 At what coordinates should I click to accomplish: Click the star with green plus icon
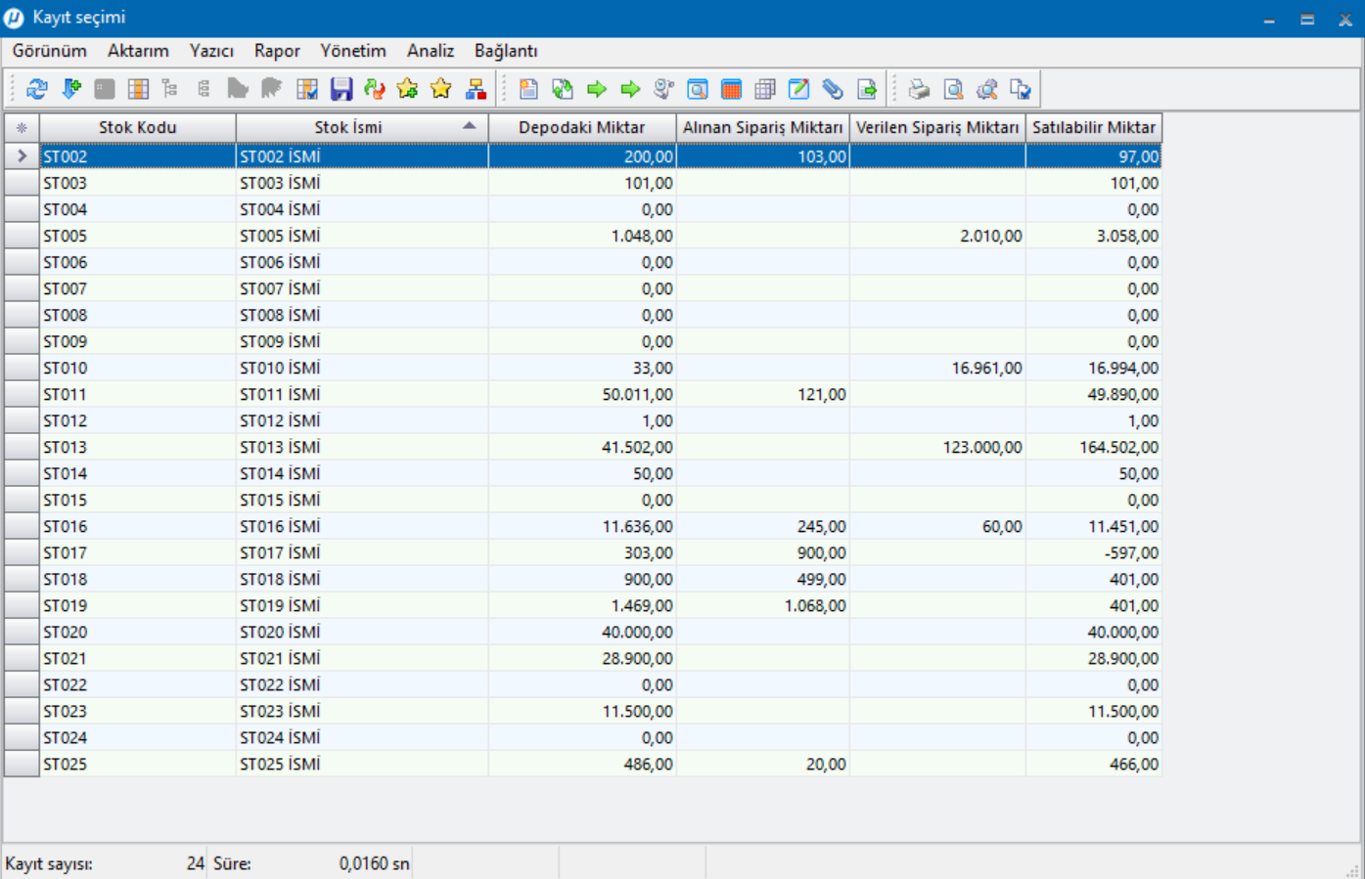(407, 89)
